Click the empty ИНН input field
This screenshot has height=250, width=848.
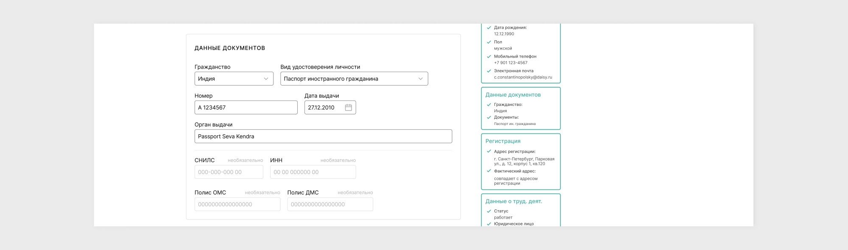click(312, 172)
